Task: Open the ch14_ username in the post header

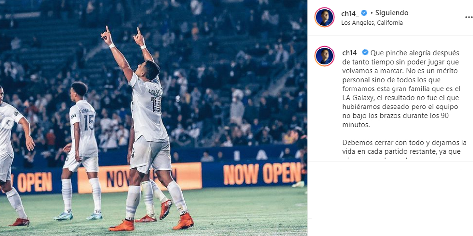Action: click(350, 14)
